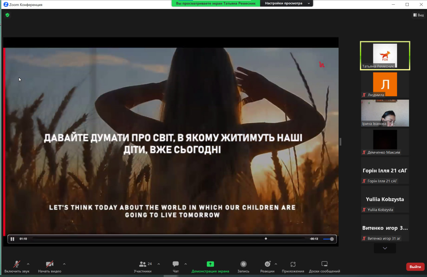Select Yuliia Kobzysta participant tile

tap(385, 199)
